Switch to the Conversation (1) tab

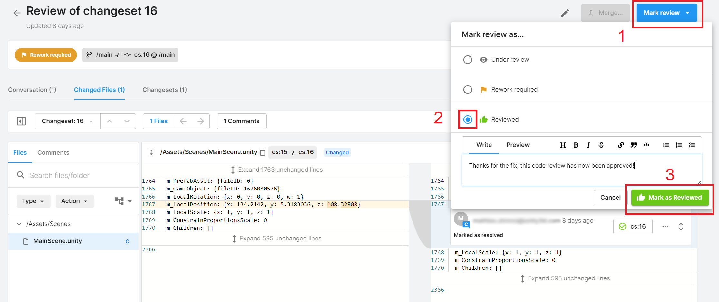(32, 90)
